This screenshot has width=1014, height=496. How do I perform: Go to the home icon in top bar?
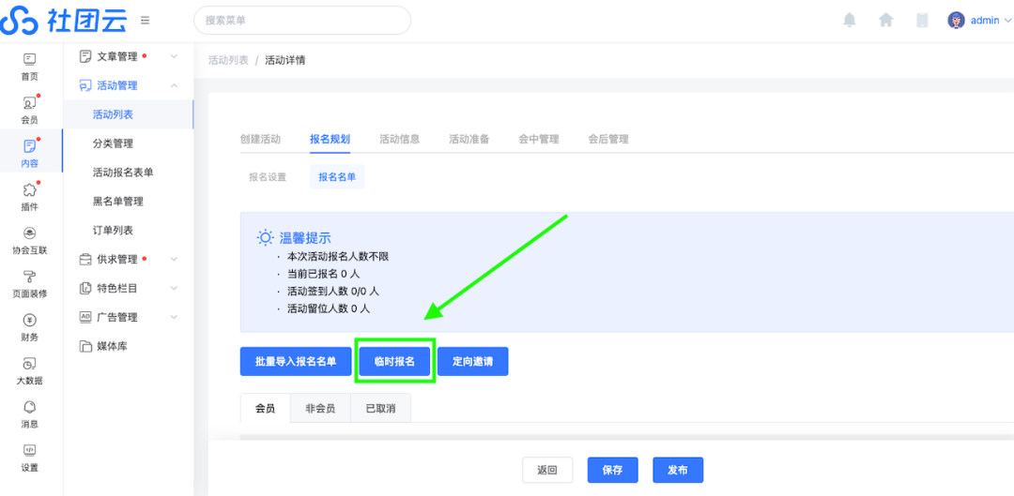pos(886,20)
